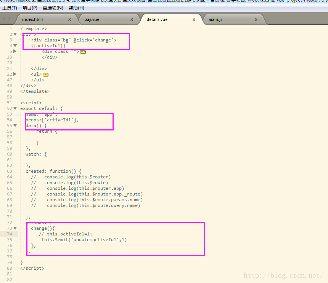Click console.log(this.$route.query.name) line
The image size is (328, 283).
point(85,205)
